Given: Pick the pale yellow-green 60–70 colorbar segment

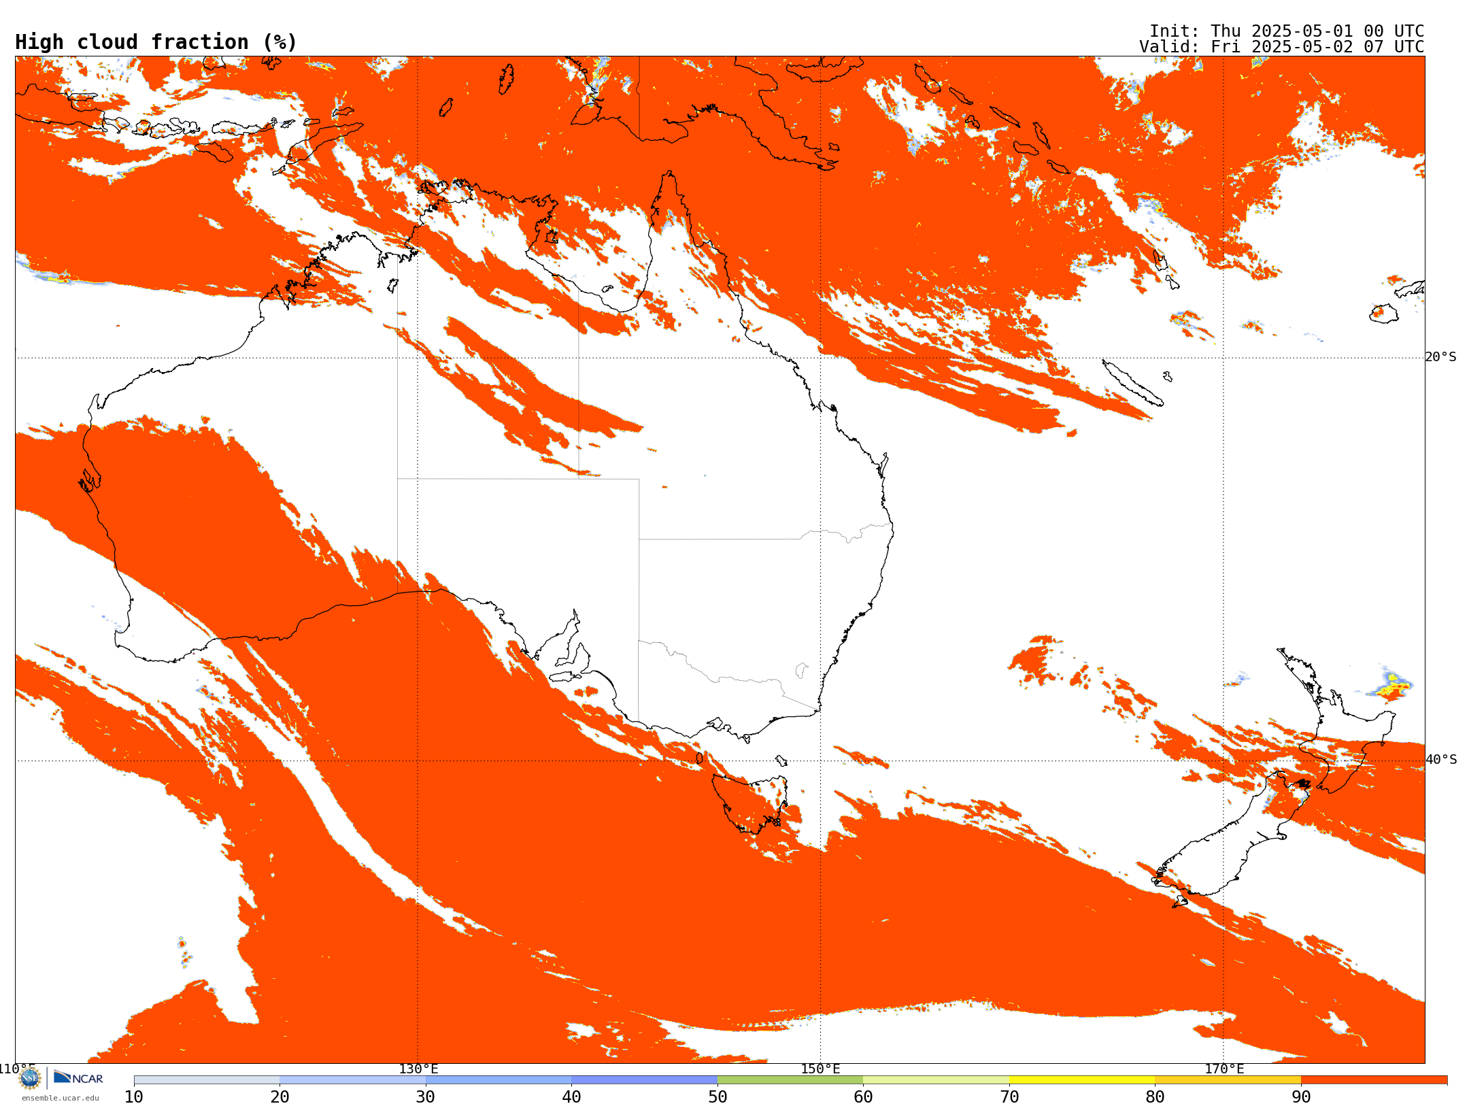Looking at the screenshot, I should [x=936, y=1080].
